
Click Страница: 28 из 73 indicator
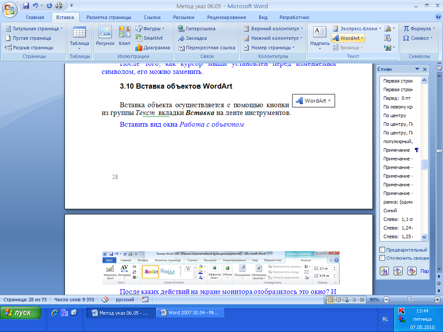[25, 300]
